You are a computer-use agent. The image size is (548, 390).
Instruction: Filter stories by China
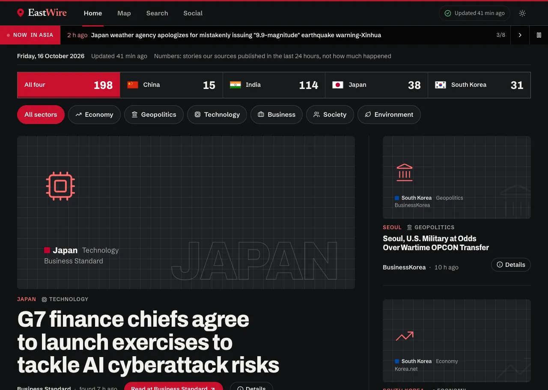tap(171, 85)
